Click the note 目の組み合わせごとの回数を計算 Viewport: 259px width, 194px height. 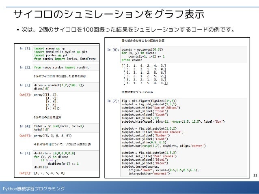[143, 41]
